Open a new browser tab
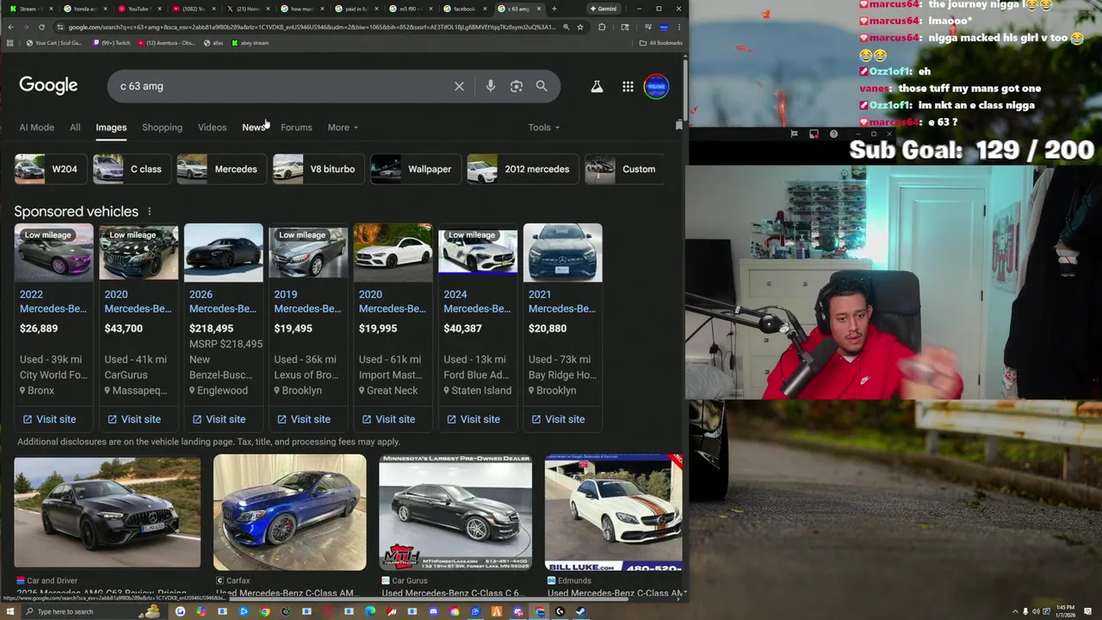1102x620 pixels. pyautogui.click(x=554, y=9)
